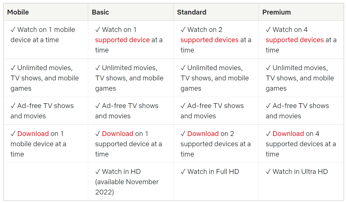Click the checkmark next to 'Watch in HD'
Screen dimensions: 347x203
98,172
